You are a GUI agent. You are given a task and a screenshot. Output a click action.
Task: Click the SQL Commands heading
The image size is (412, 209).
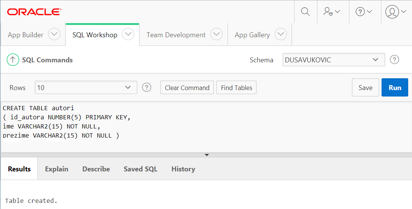tap(47, 60)
